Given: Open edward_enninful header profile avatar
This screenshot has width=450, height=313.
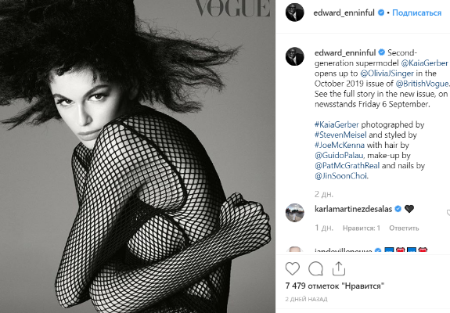Looking at the screenshot, I should 295,13.
